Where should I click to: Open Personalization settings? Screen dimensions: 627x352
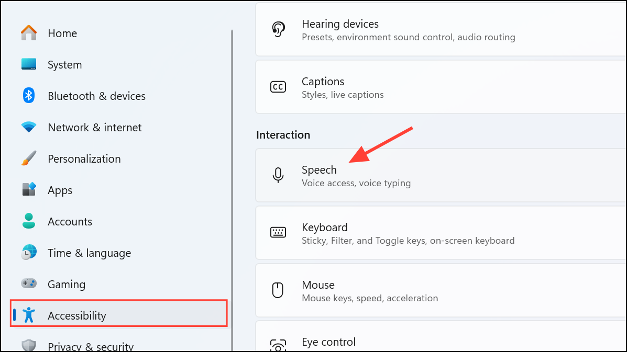click(84, 159)
